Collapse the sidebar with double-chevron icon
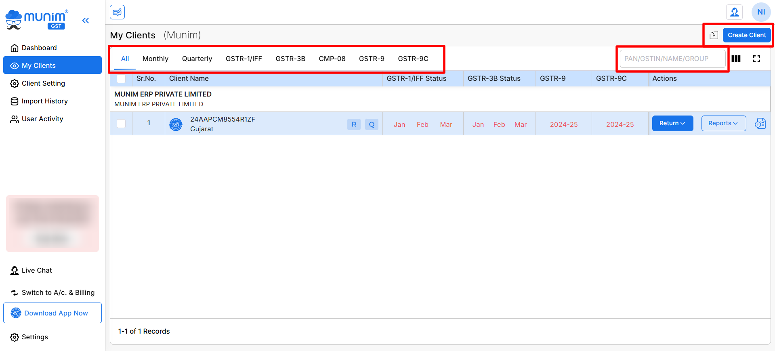The image size is (775, 351). tap(86, 21)
